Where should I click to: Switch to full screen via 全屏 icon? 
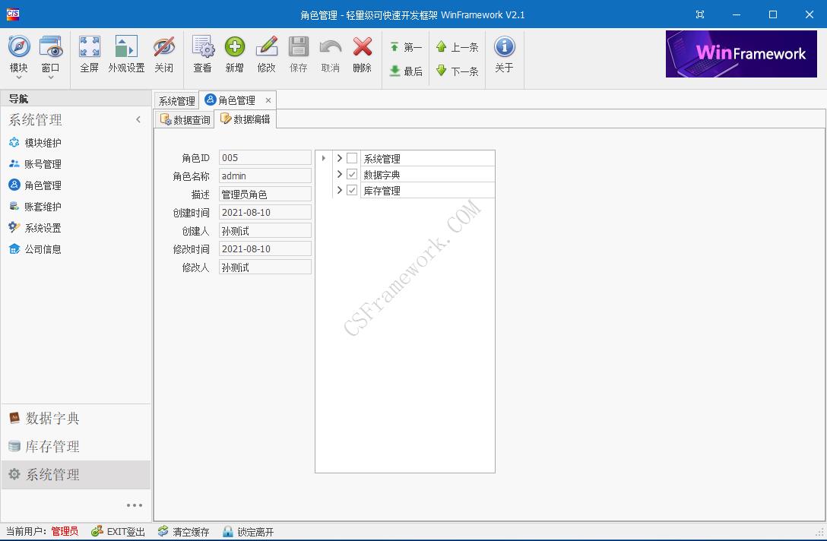(x=90, y=55)
